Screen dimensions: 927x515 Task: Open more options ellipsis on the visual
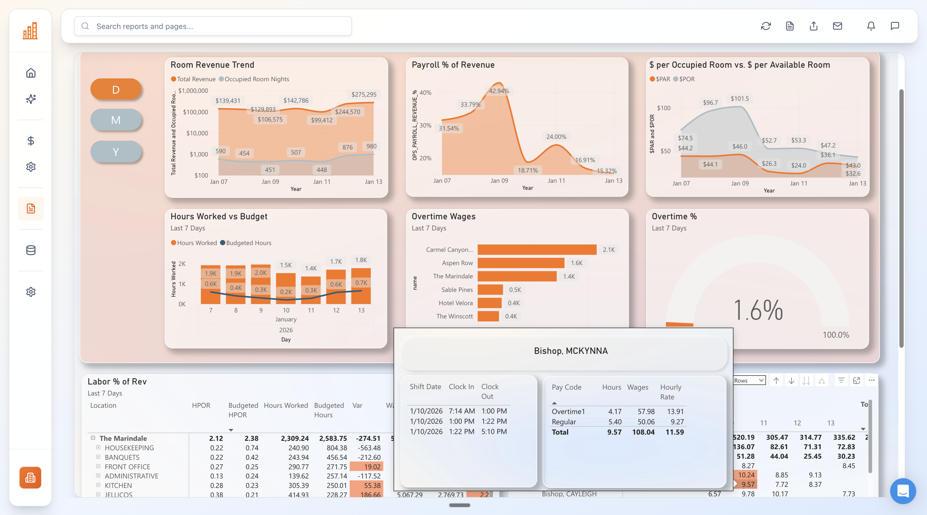[872, 380]
